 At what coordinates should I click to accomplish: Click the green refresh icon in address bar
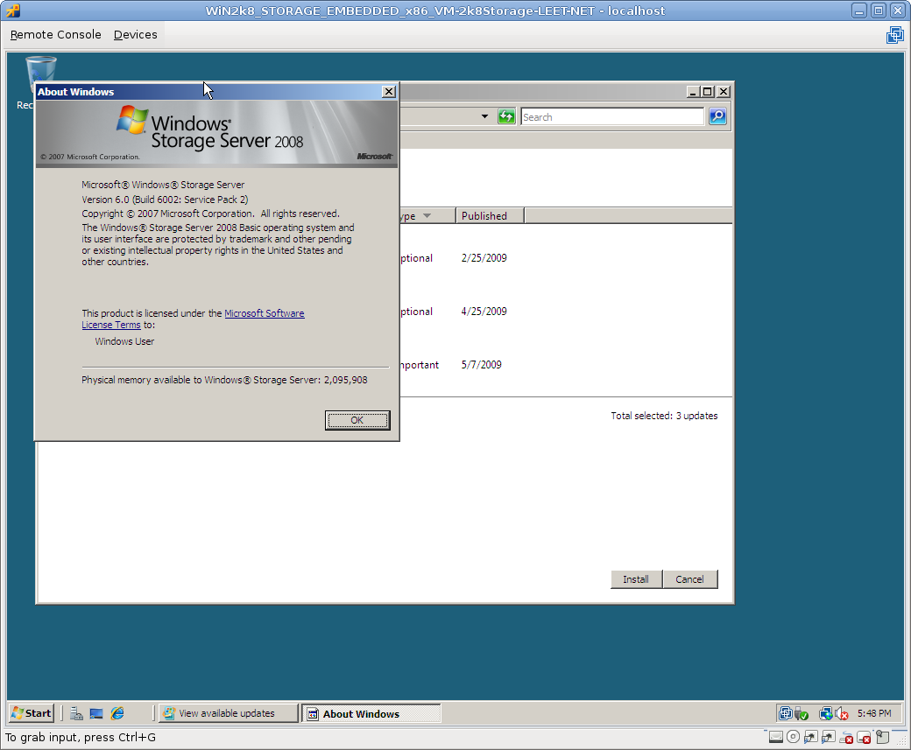(506, 117)
